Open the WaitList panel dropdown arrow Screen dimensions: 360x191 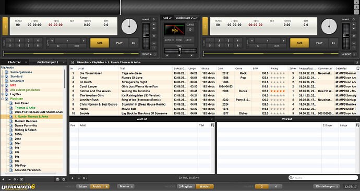pos(212,119)
